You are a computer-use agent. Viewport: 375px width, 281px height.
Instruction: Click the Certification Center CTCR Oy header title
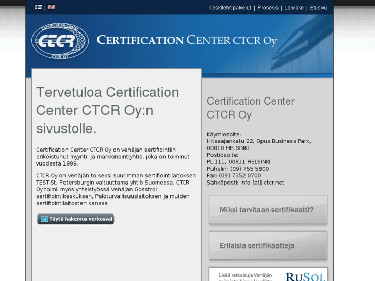(x=187, y=40)
